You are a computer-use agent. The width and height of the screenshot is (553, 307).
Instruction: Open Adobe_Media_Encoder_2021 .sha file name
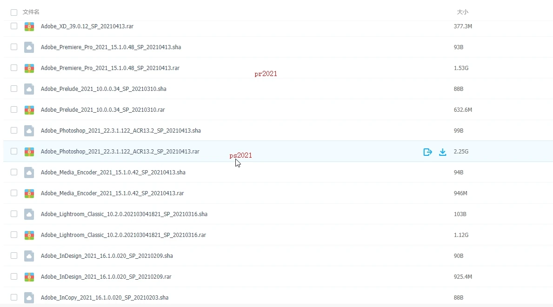113,173
